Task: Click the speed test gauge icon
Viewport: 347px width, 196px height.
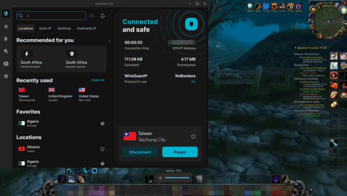Action: point(92,16)
